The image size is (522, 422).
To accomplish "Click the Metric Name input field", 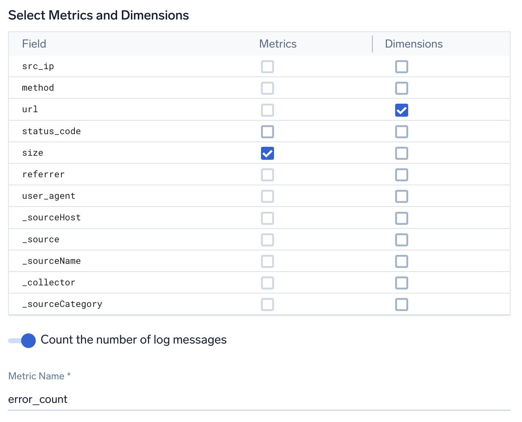I will tap(259, 399).
